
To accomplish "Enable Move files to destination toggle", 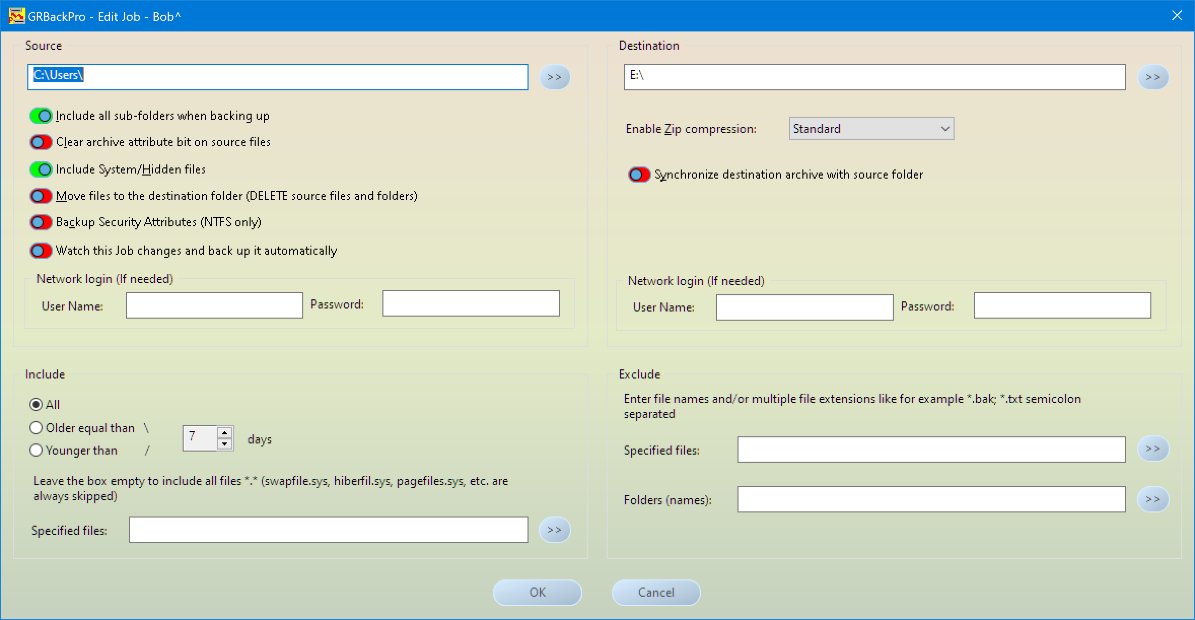I will click(x=41, y=196).
